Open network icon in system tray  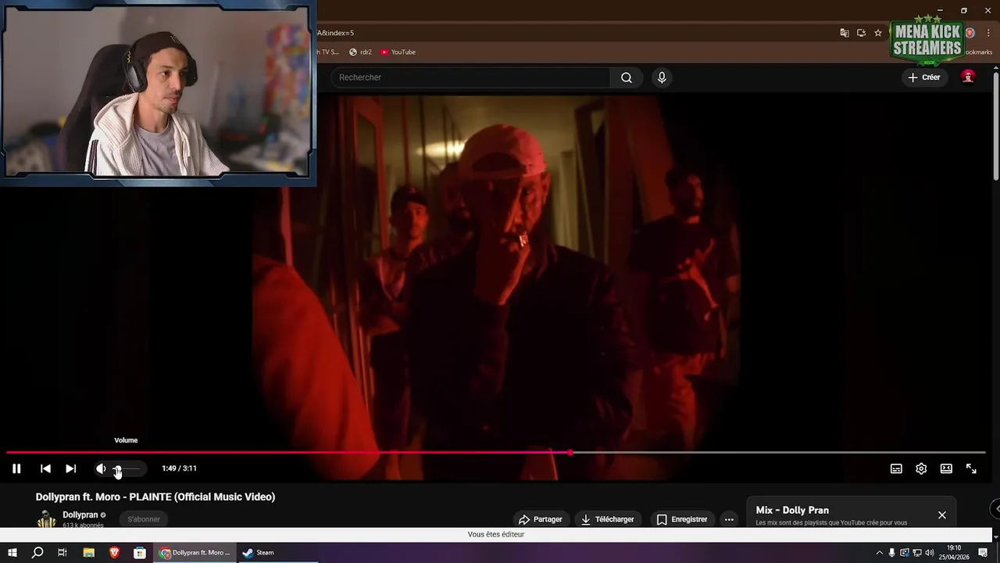[917, 553]
